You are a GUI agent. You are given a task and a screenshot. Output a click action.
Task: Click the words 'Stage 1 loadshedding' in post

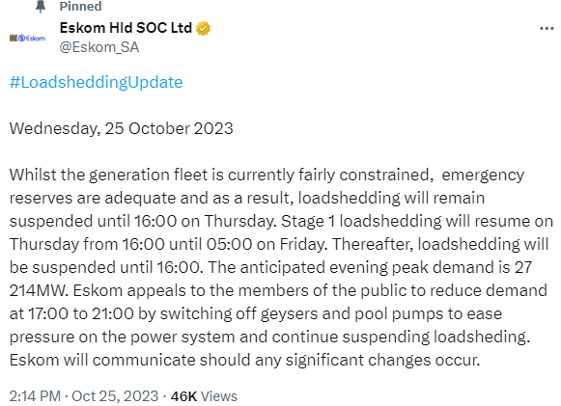click(361, 221)
